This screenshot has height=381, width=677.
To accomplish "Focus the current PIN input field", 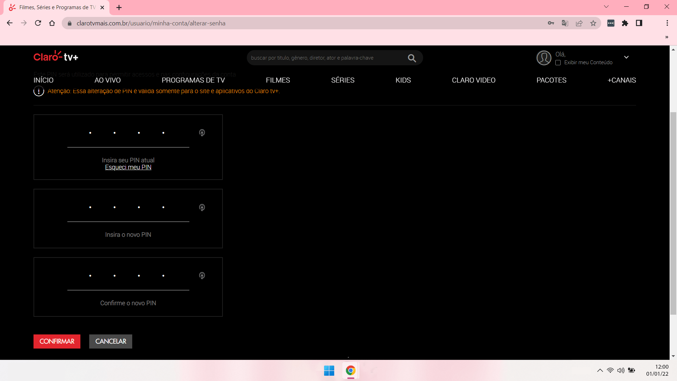I will point(128,133).
